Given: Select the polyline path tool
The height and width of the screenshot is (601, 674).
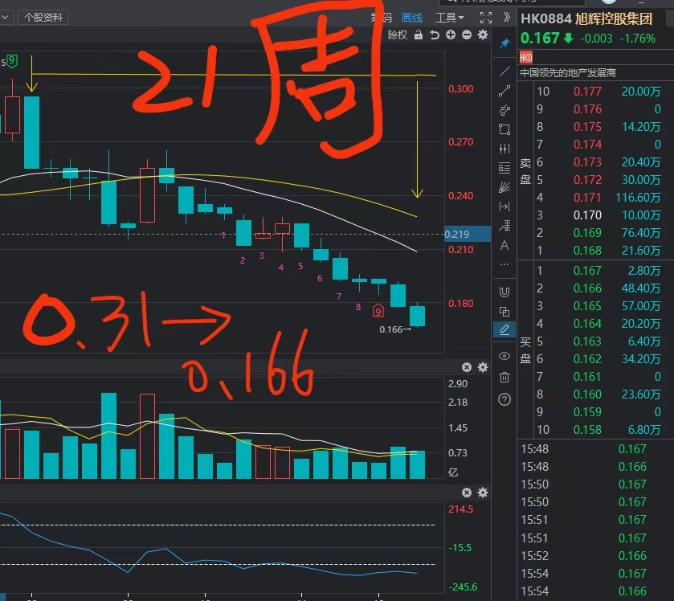Looking at the screenshot, I should pos(504,110).
